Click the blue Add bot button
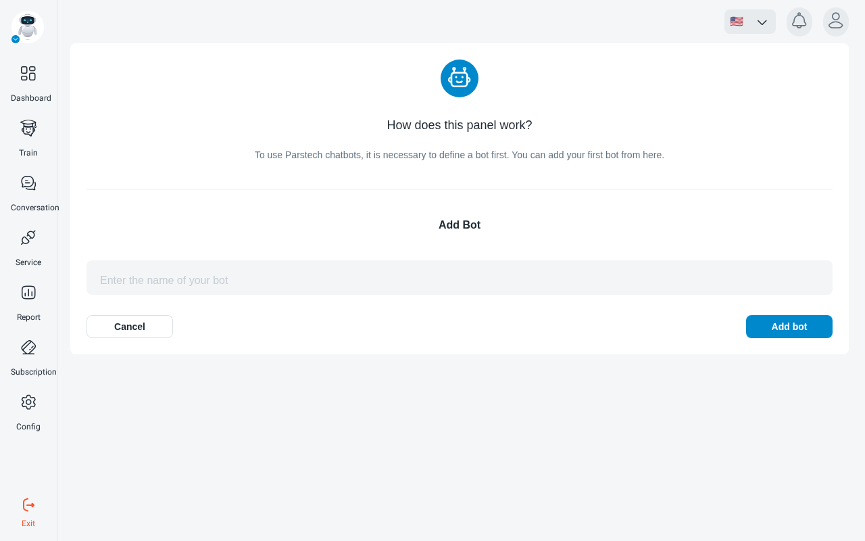Image resolution: width=865 pixels, height=541 pixels. 789,327
